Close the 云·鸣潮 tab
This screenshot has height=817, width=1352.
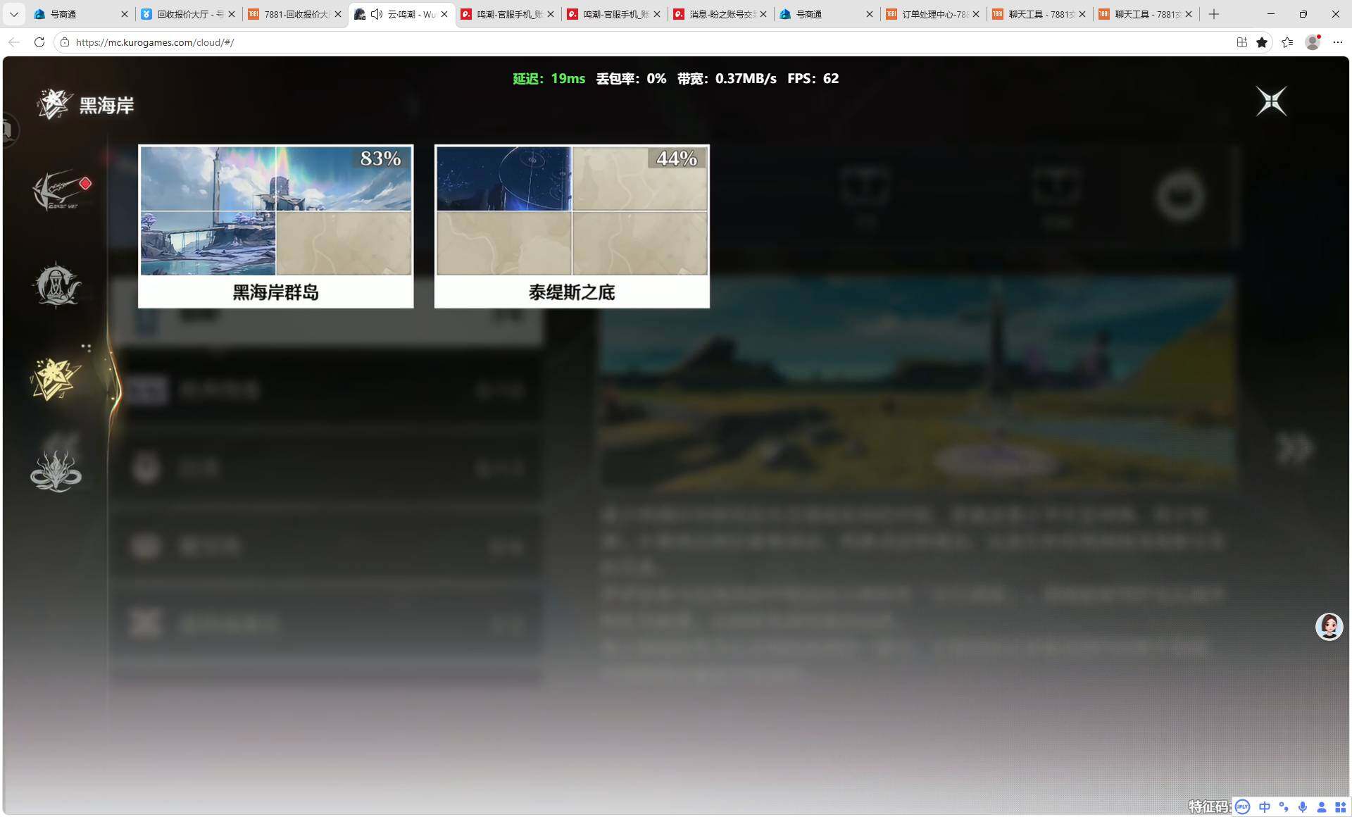coord(444,14)
